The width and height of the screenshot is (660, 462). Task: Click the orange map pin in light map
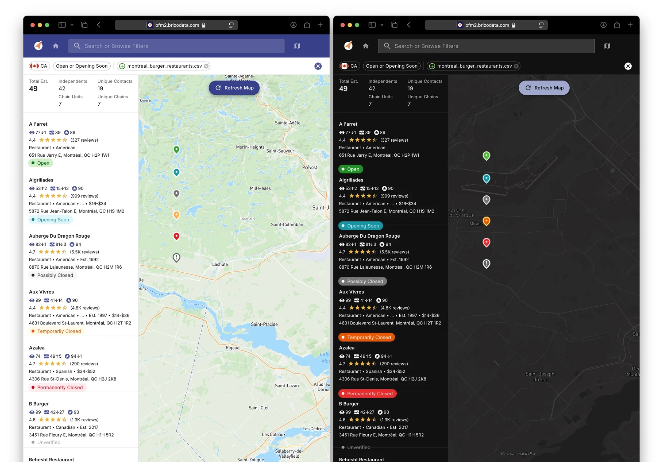tap(177, 215)
